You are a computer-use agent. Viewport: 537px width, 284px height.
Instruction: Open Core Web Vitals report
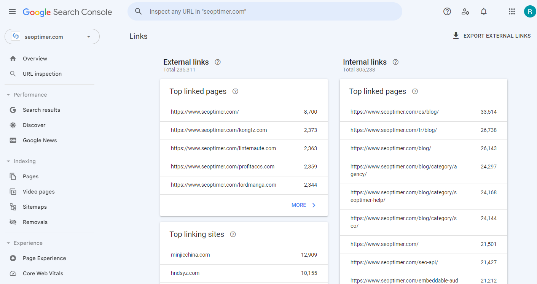(x=43, y=273)
